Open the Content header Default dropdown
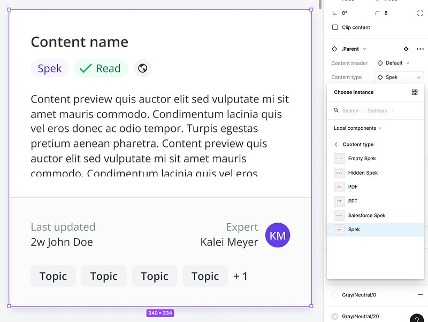Viewport: 428px width, 322px height. click(x=393, y=63)
